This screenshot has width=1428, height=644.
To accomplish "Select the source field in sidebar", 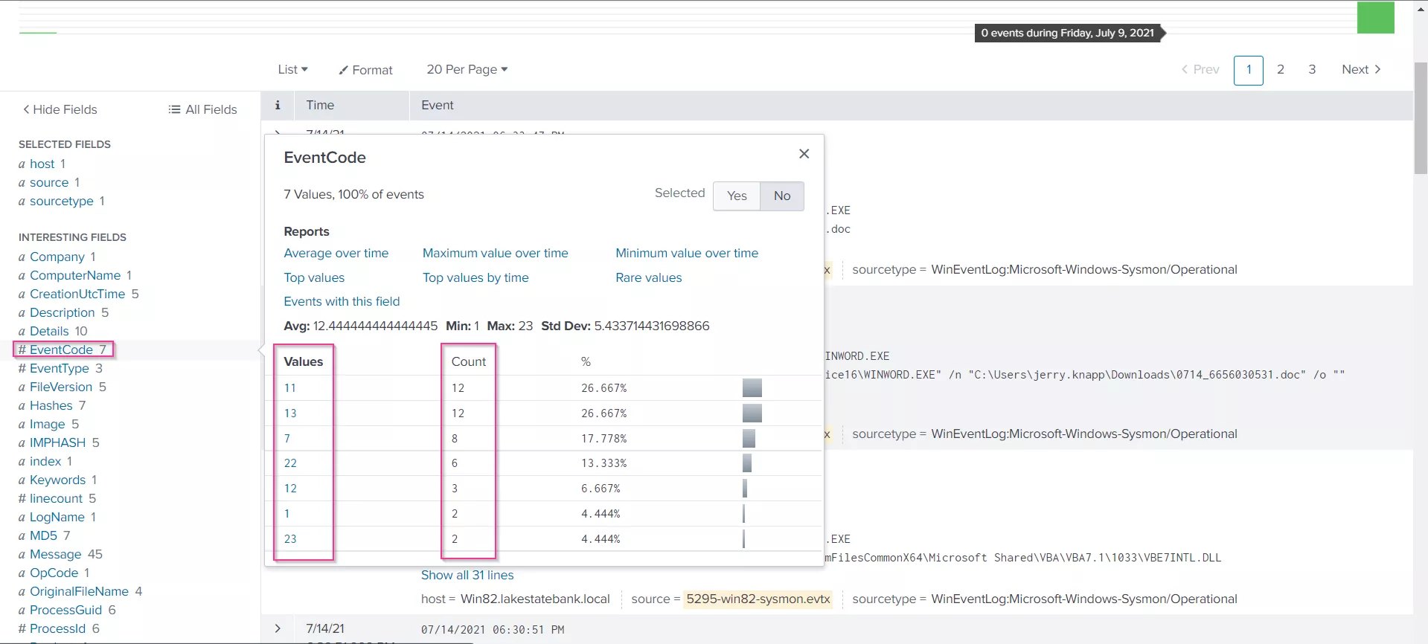I will pos(49,182).
